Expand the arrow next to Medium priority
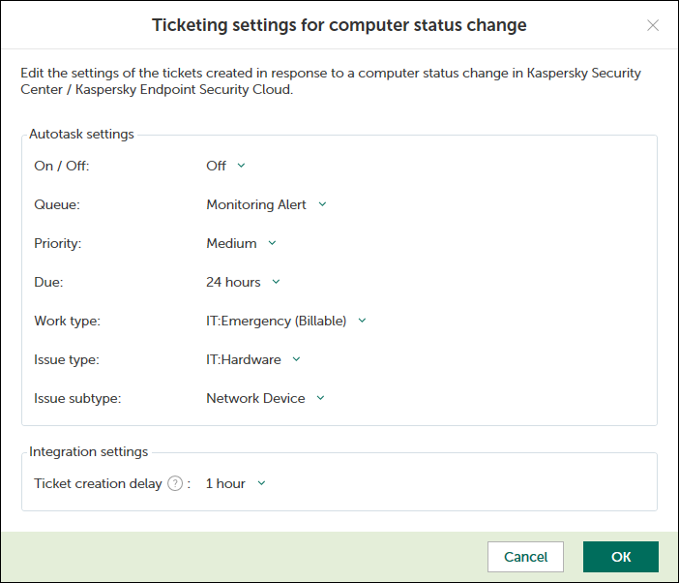Viewport: 679px width, 583px height. tap(272, 243)
